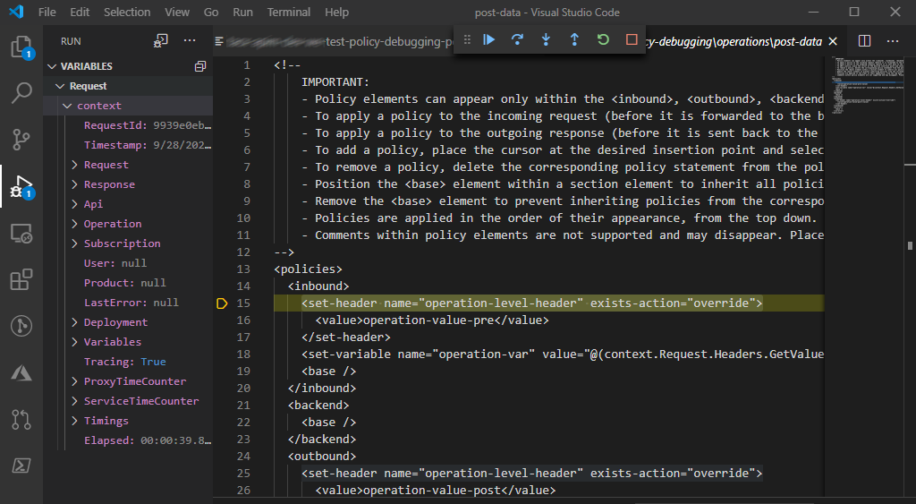Open the Selection menu
Image resolution: width=916 pixels, height=504 pixels.
[x=127, y=13]
